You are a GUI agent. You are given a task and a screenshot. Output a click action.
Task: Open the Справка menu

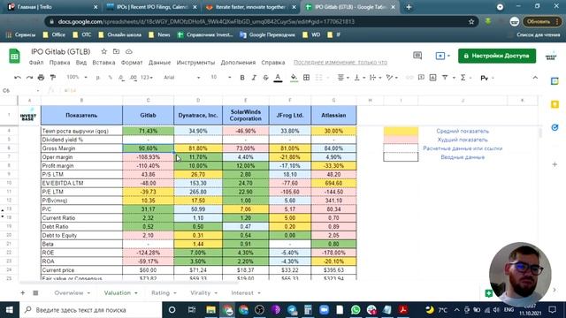coord(273,63)
